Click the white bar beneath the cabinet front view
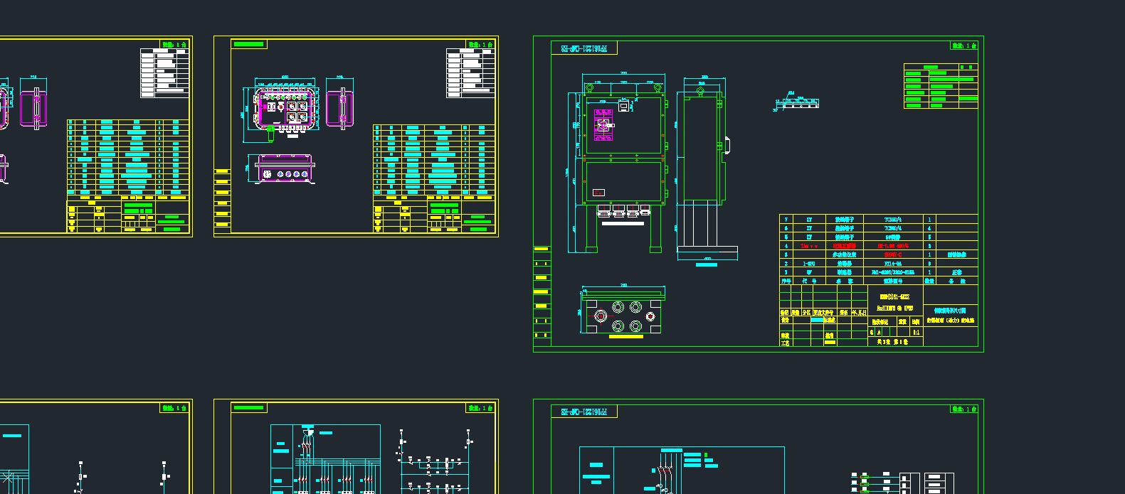 (x=623, y=223)
